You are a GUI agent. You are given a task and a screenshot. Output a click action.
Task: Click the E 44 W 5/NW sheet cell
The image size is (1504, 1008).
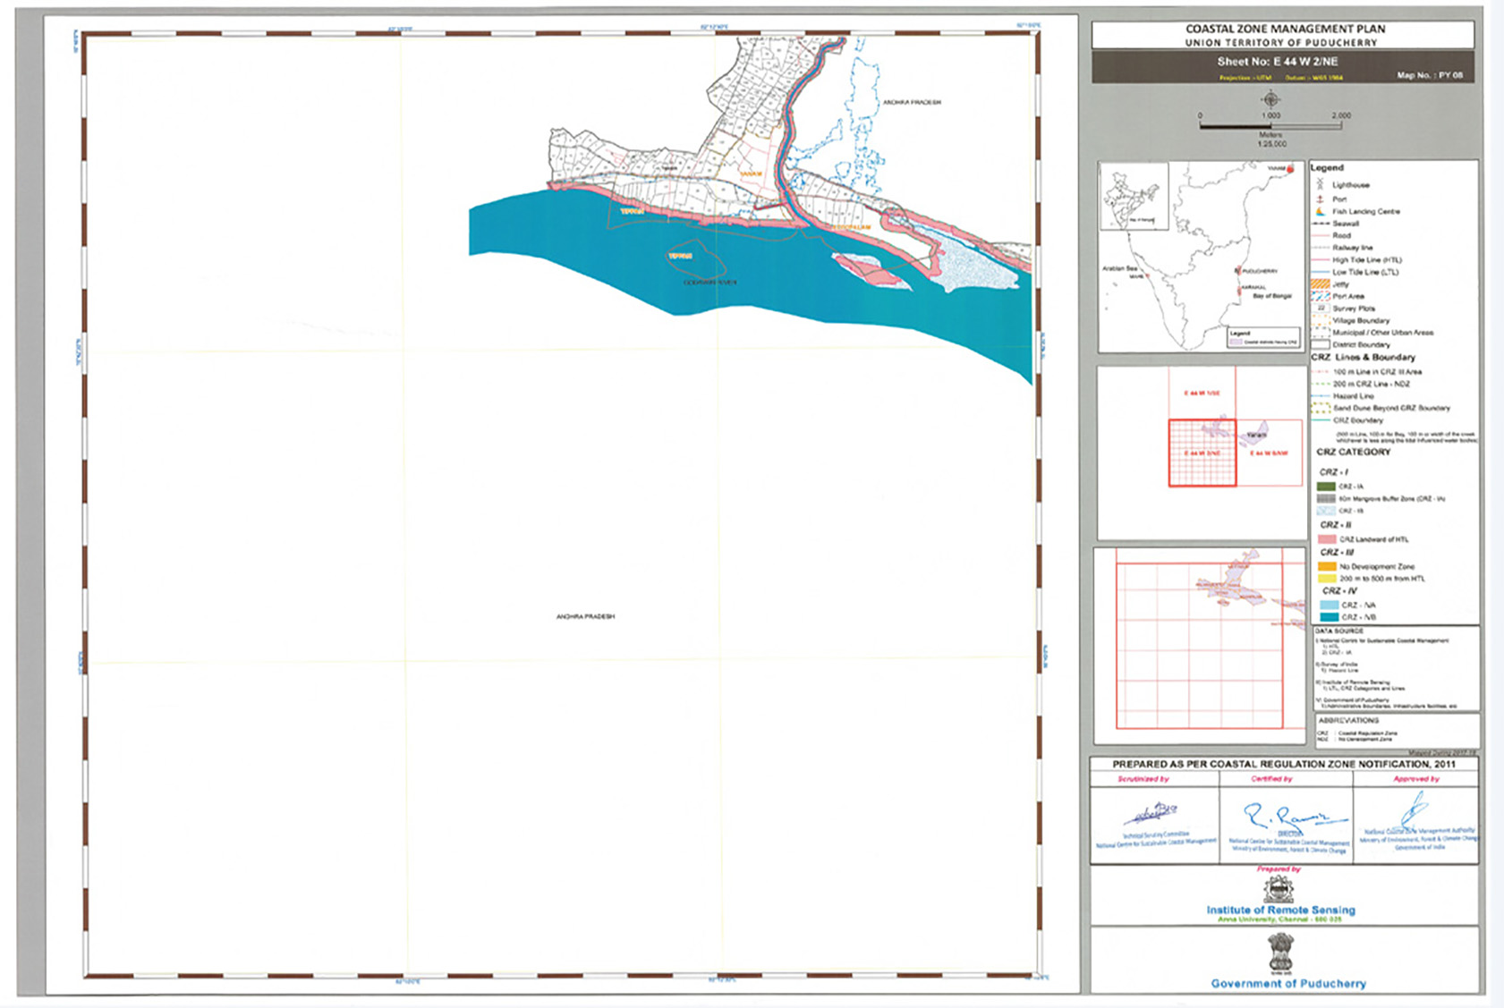pyautogui.click(x=1269, y=453)
